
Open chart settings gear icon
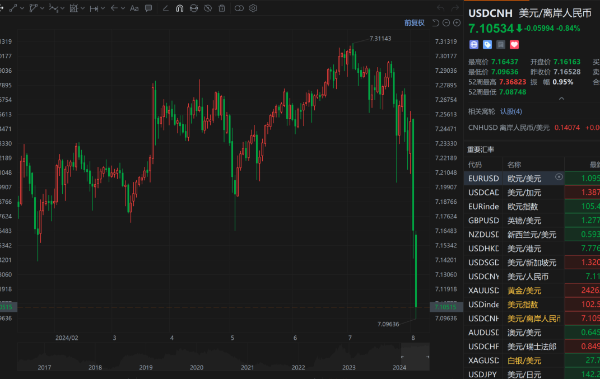click(253, 8)
